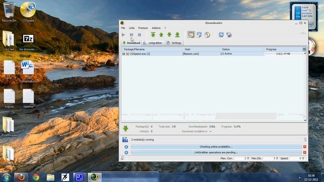This screenshot has height=182, width=324.
Task: Toggle the reconnect option icon
Action: (x=199, y=35)
